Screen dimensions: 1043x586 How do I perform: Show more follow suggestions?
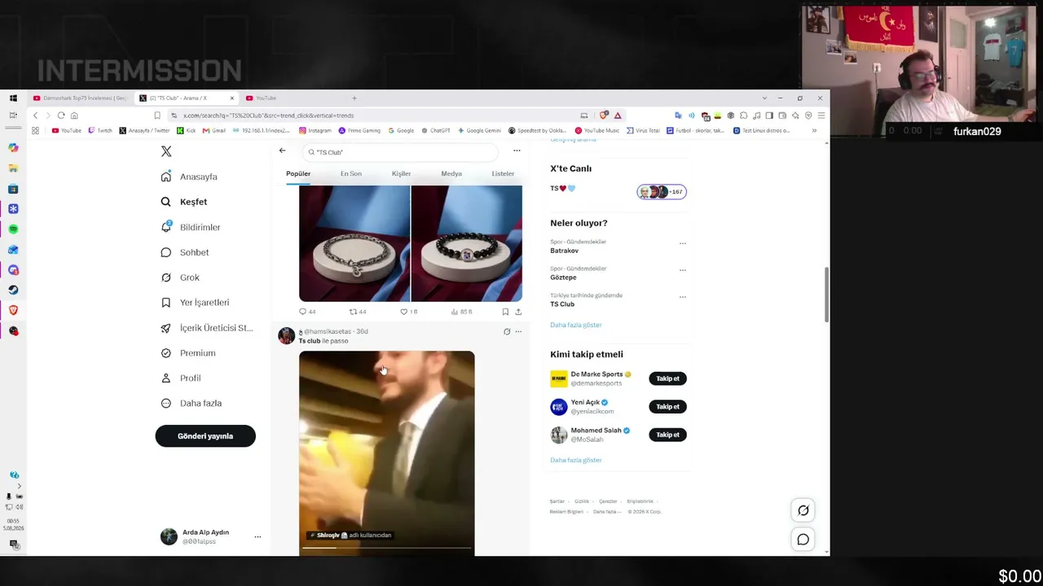coord(575,461)
